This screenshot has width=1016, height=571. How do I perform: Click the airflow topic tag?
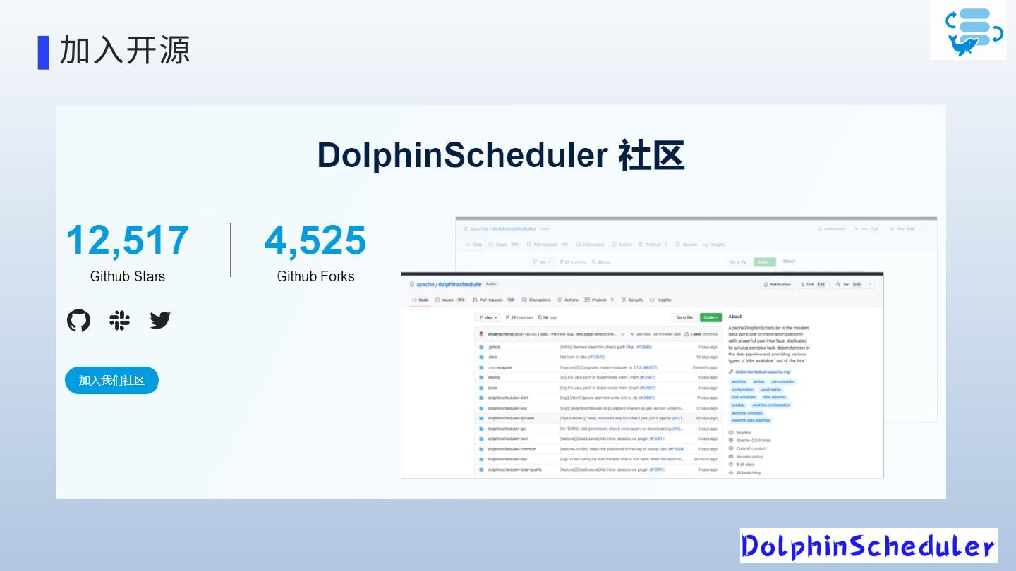759,382
